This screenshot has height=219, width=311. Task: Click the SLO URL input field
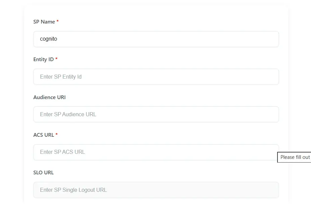(x=156, y=190)
